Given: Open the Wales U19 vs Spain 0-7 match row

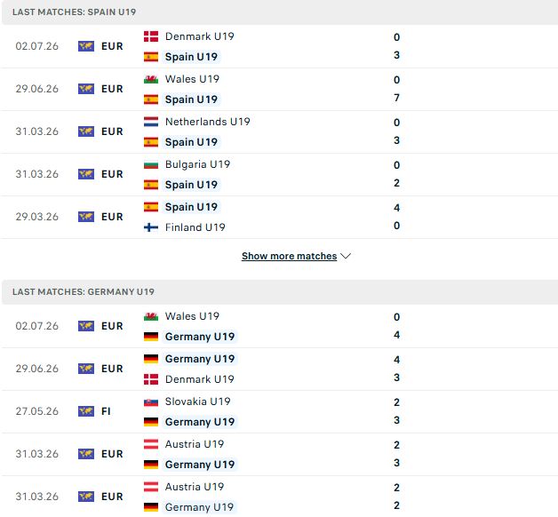Looking at the screenshot, I should pos(279,90).
